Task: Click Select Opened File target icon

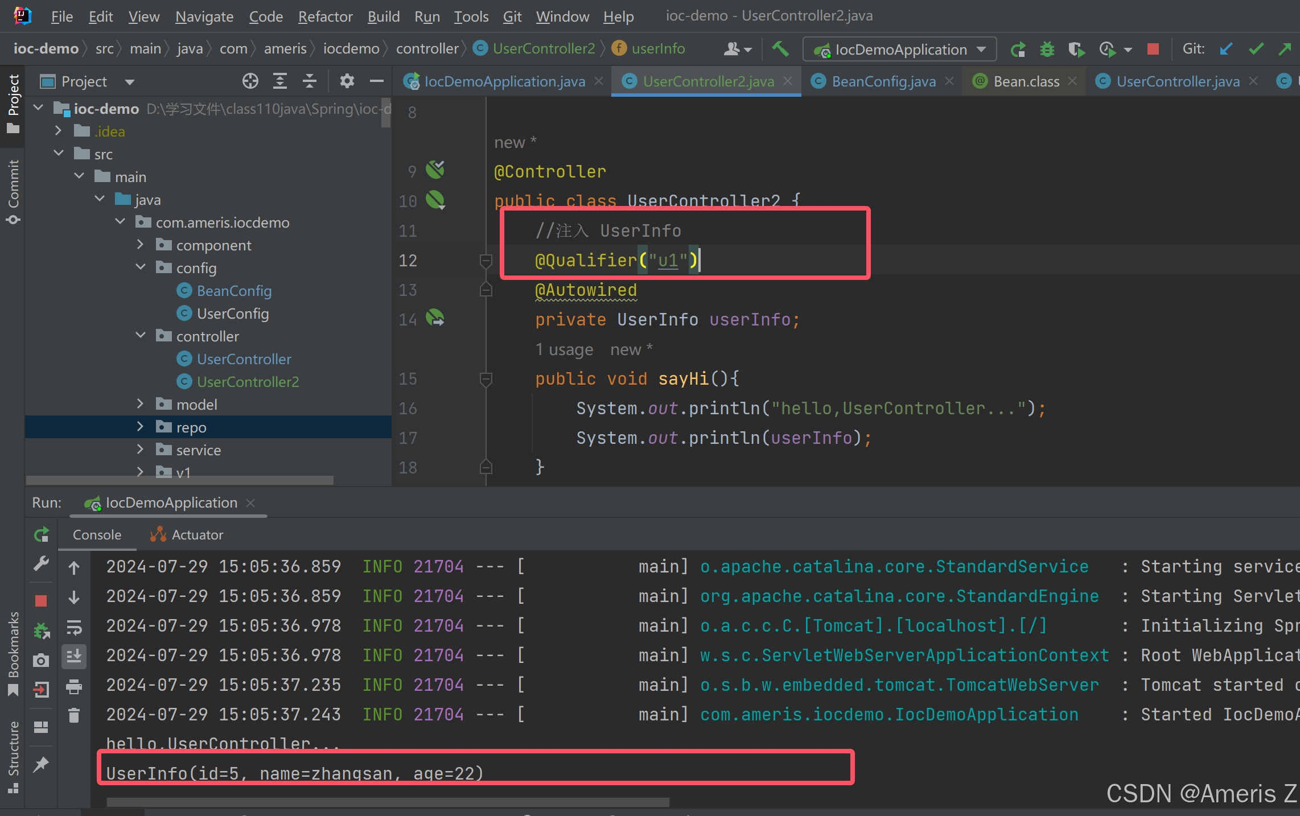Action: click(x=250, y=81)
